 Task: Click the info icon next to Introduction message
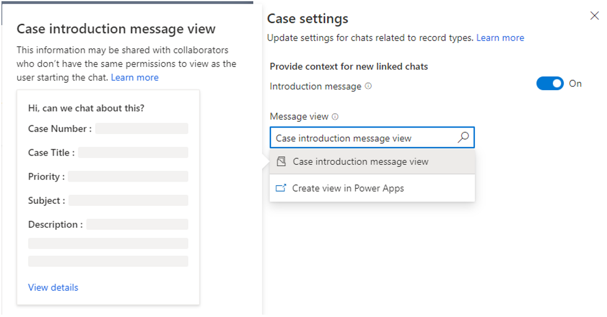point(368,86)
